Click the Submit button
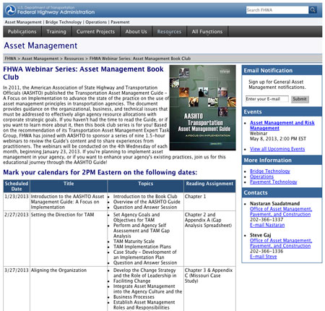325x311 pixels. [300, 99]
